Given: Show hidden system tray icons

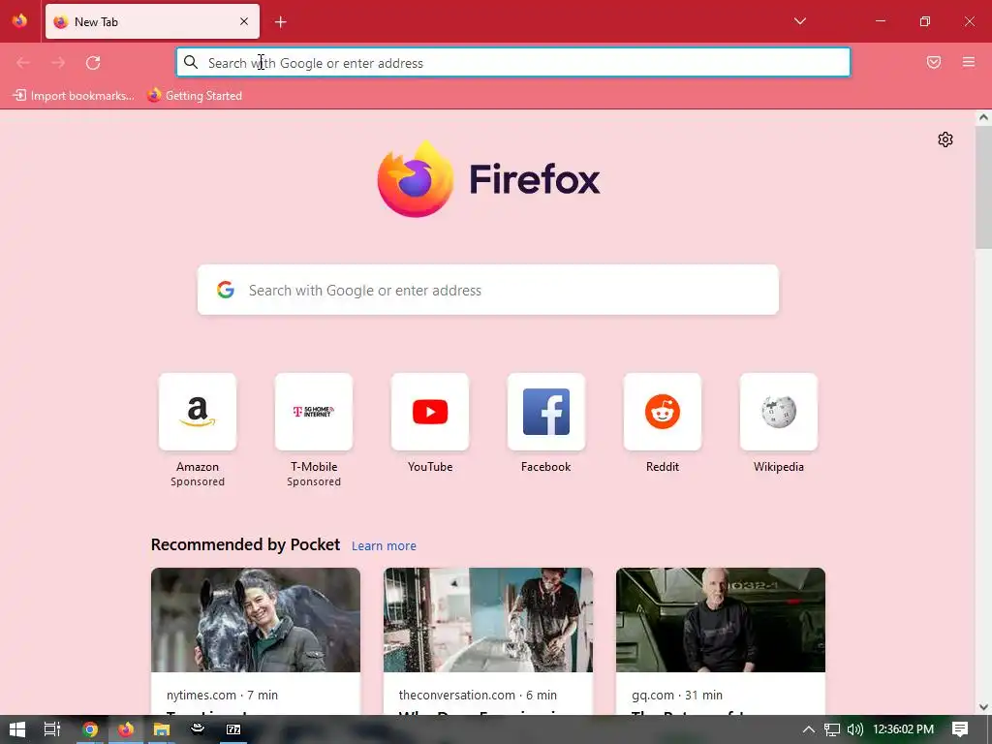Looking at the screenshot, I should (x=809, y=729).
